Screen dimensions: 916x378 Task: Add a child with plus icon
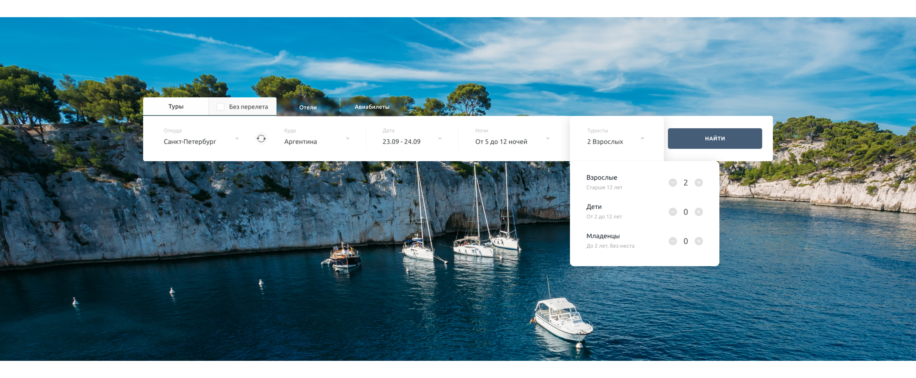(x=698, y=212)
